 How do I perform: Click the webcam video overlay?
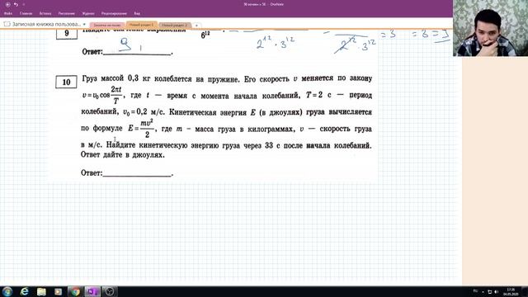(490, 28)
